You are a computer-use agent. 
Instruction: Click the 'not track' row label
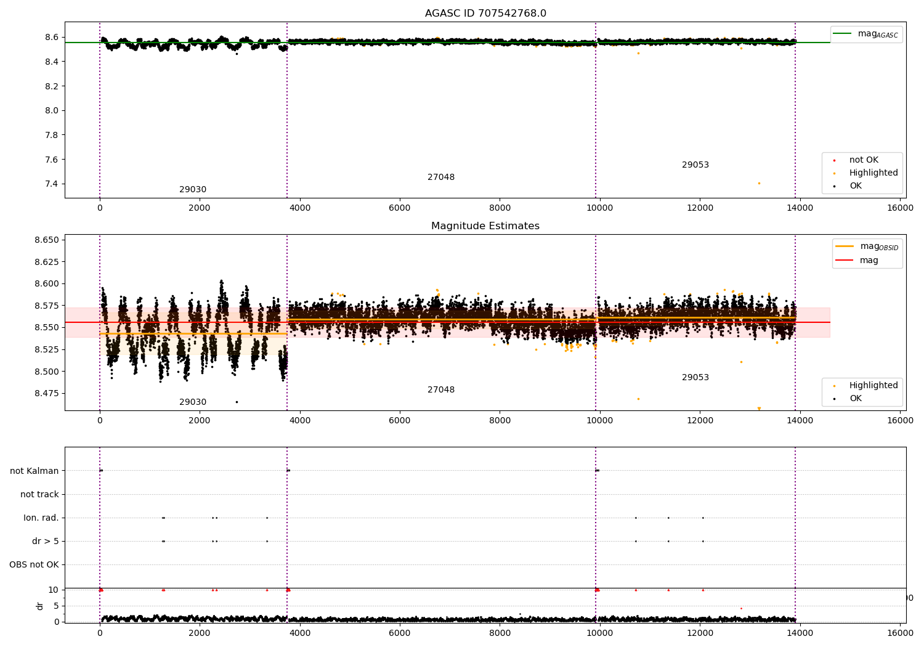39,495
